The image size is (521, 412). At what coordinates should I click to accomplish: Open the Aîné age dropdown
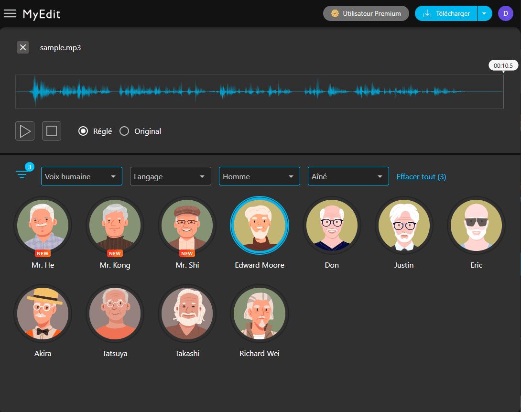(348, 176)
